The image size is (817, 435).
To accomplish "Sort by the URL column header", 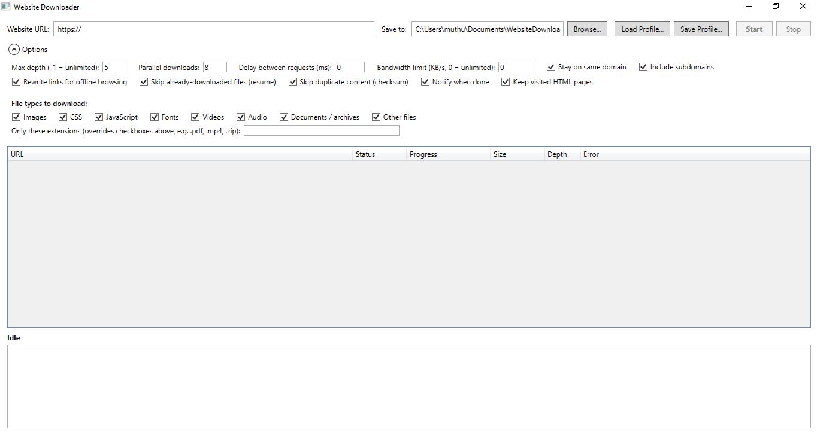I will pos(180,154).
